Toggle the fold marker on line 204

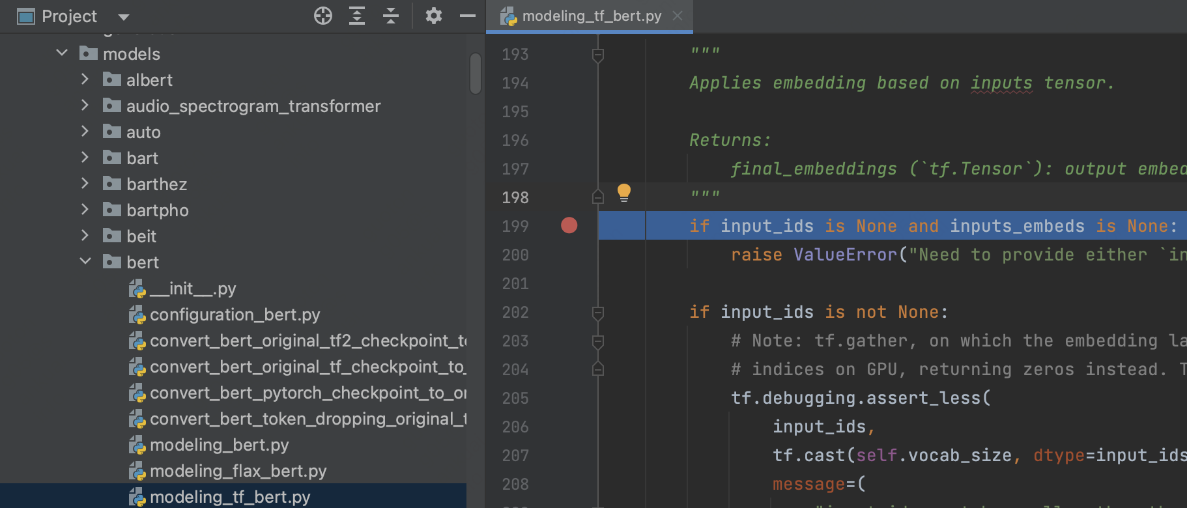597,369
